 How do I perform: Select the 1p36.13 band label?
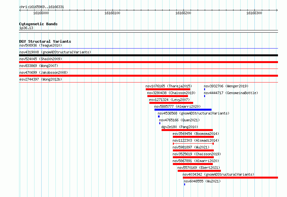[26, 28]
